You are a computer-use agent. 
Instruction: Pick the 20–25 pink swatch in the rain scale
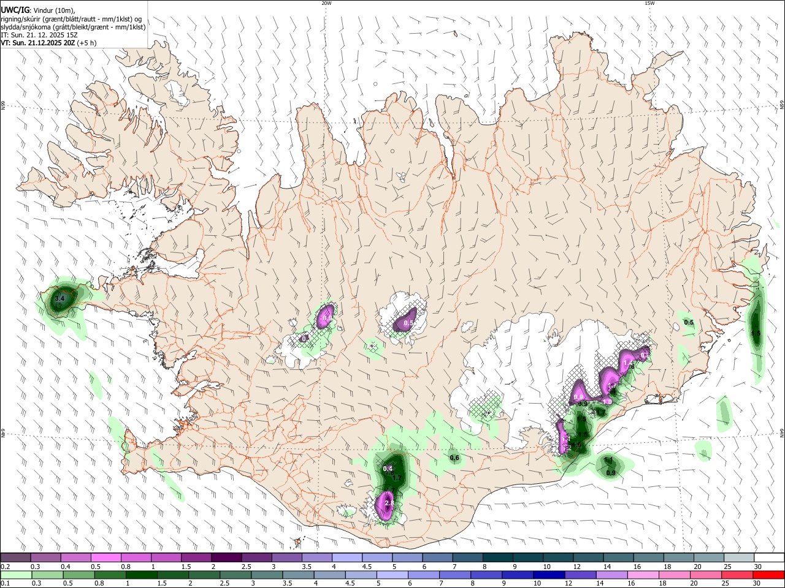[x=707, y=575]
